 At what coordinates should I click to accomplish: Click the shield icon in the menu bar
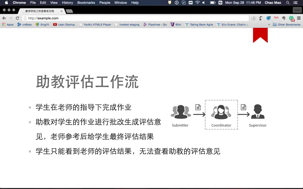click(170, 2)
